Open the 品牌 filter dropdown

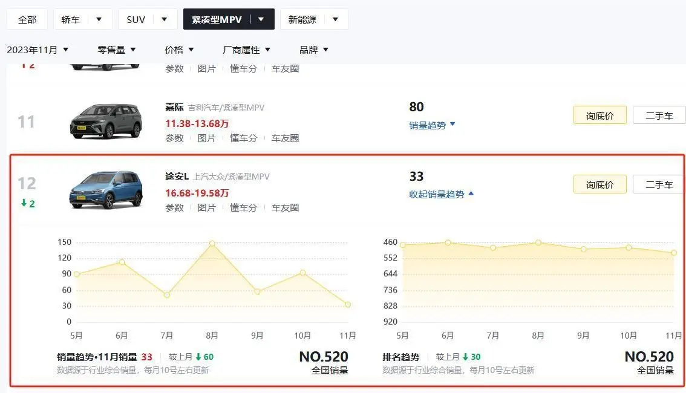[313, 50]
